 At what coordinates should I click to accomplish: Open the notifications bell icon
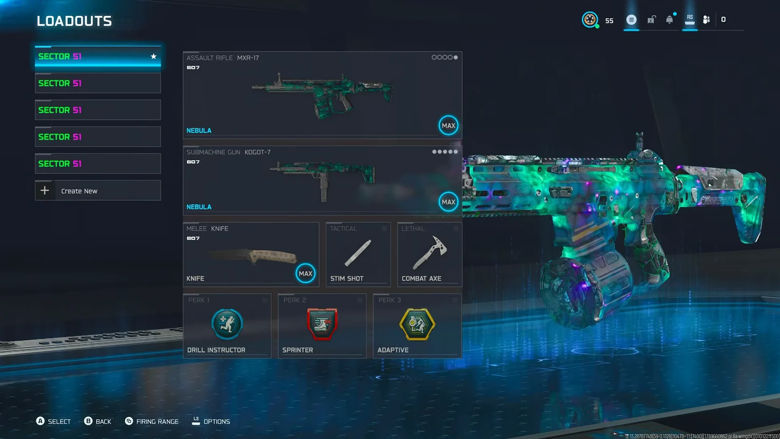tap(670, 20)
